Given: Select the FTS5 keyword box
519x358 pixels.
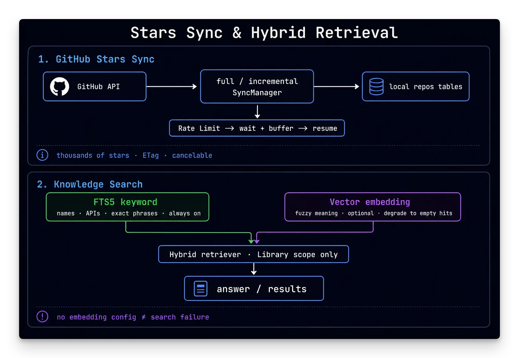Looking at the screenshot, I should point(127,207).
